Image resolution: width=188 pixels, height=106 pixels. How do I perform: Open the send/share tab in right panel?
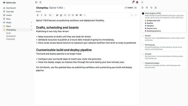tap(147, 8)
